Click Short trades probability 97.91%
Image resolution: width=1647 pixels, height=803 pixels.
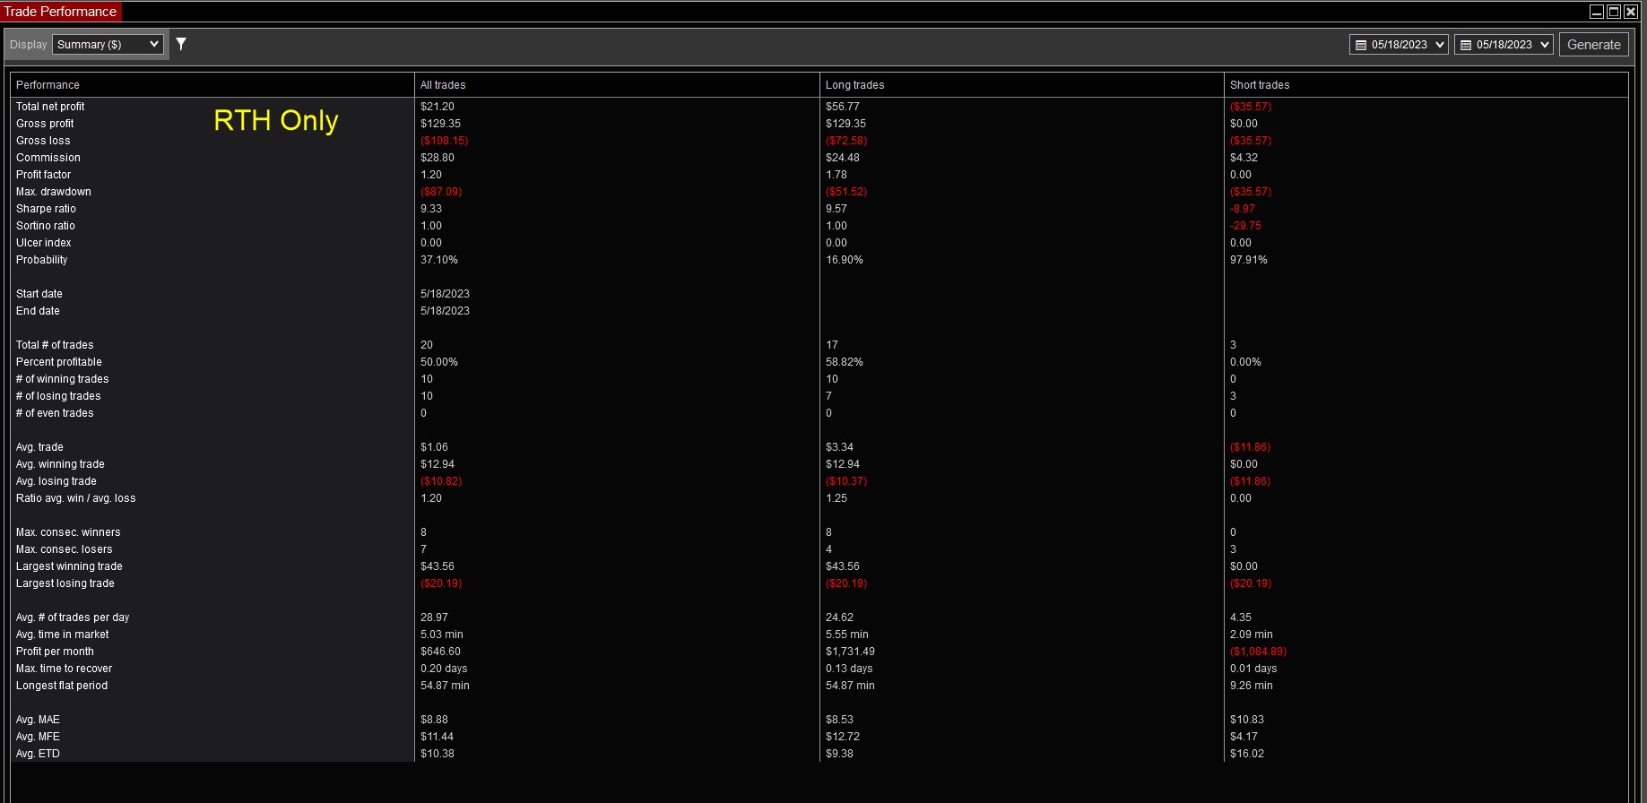(x=1249, y=260)
